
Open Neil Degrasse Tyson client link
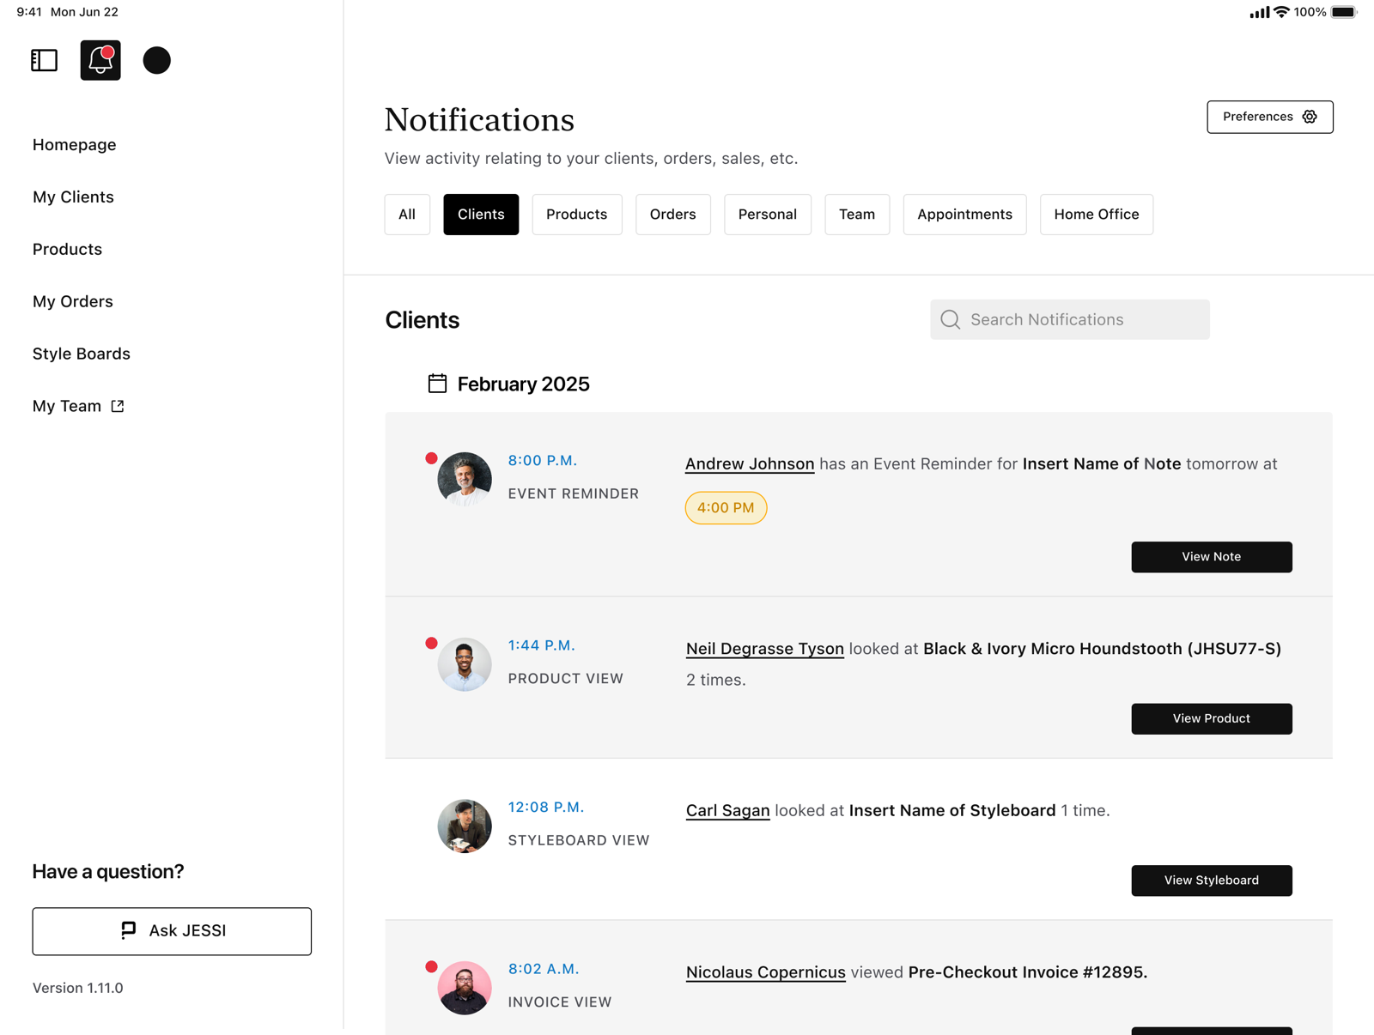point(765,649)
